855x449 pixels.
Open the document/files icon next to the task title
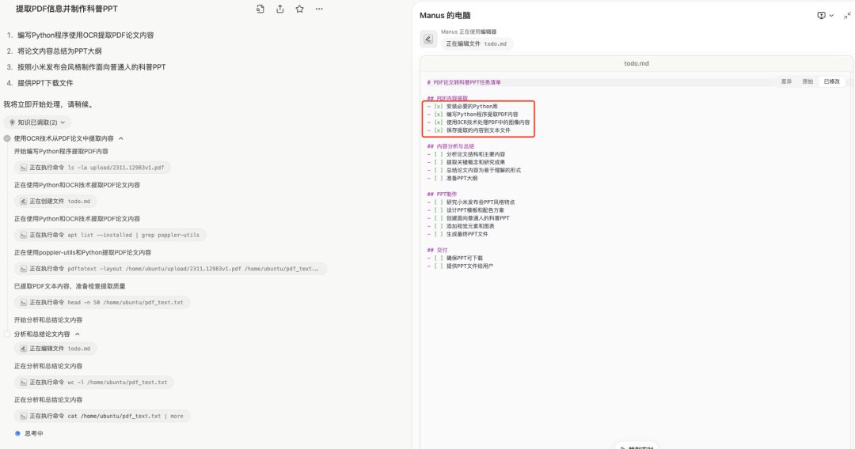tap(260, 9)
